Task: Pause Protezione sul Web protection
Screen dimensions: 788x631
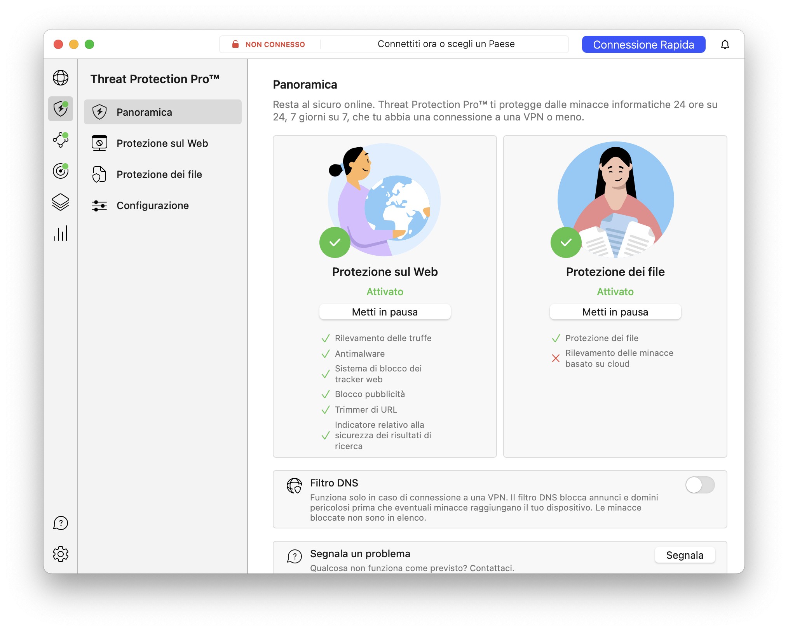Action: pyautogui.click(x=384, y=312)
